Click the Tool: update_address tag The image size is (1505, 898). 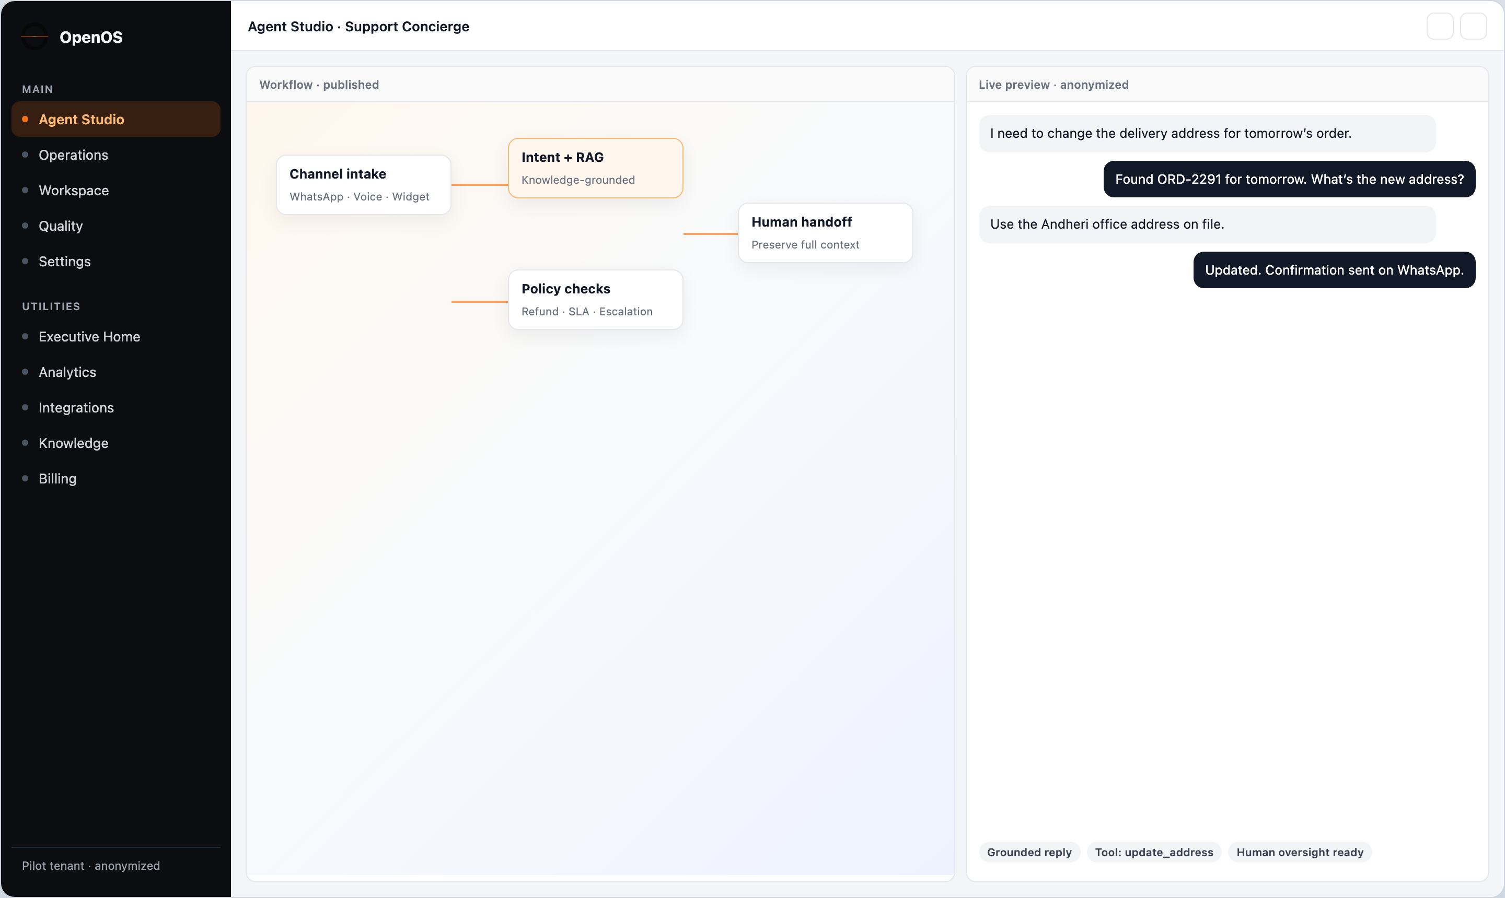coord(1154,852)
